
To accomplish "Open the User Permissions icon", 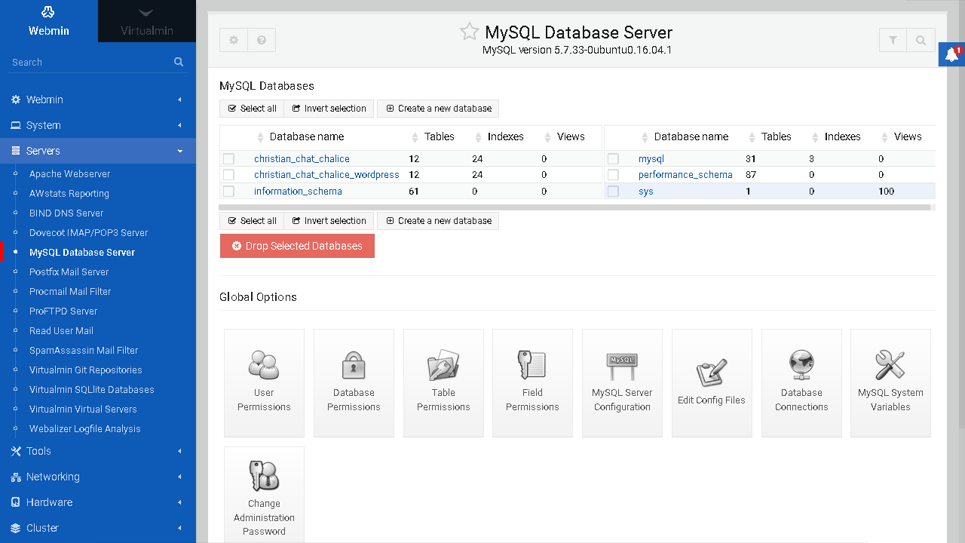I will pos(264,382).
